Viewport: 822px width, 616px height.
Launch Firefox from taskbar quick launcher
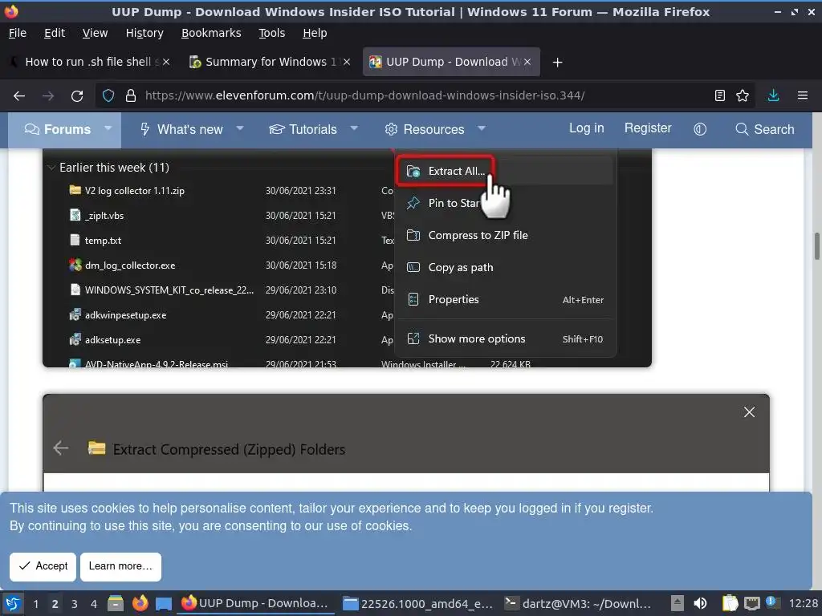coord(140,603)
